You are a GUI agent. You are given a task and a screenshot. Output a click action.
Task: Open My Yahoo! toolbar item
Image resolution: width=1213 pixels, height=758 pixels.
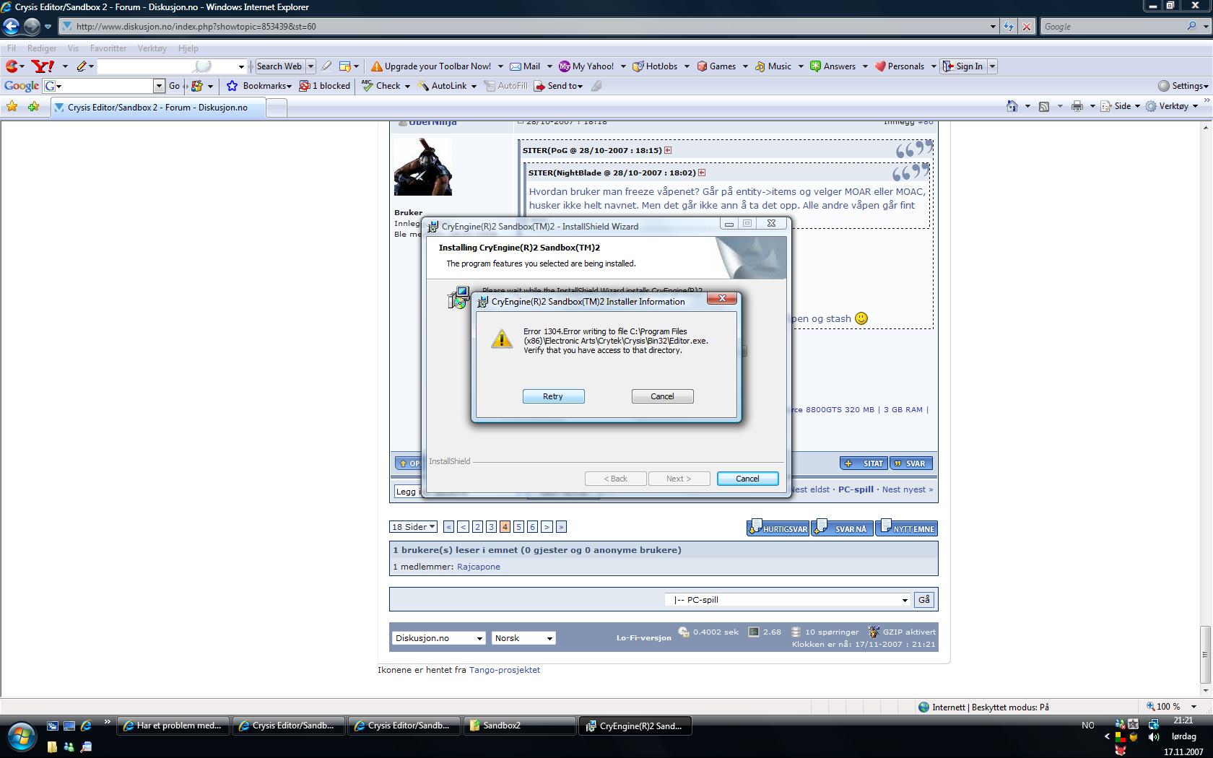(586, 66)
